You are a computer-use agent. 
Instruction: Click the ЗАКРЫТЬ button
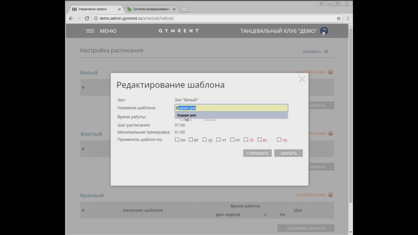pos(288,153)
